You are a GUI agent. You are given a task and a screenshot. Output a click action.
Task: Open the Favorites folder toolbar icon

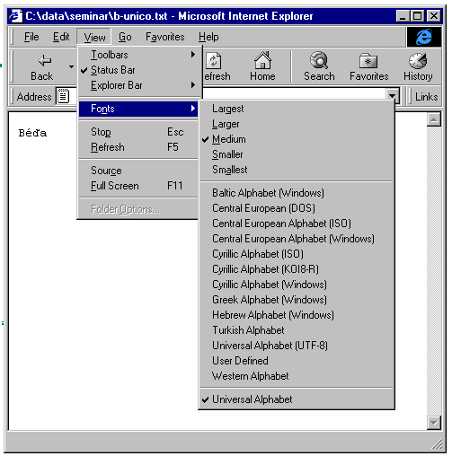tap(368, 61)
